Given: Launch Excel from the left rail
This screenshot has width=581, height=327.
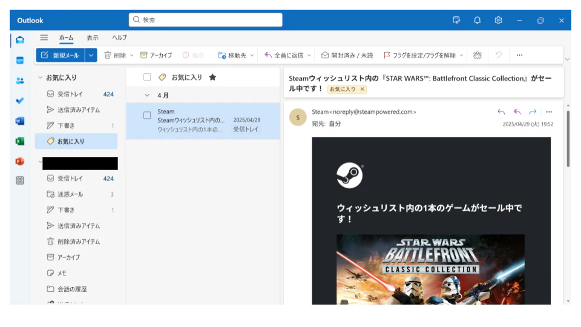Looking at the screenshot, I should [x=20, y=141].
